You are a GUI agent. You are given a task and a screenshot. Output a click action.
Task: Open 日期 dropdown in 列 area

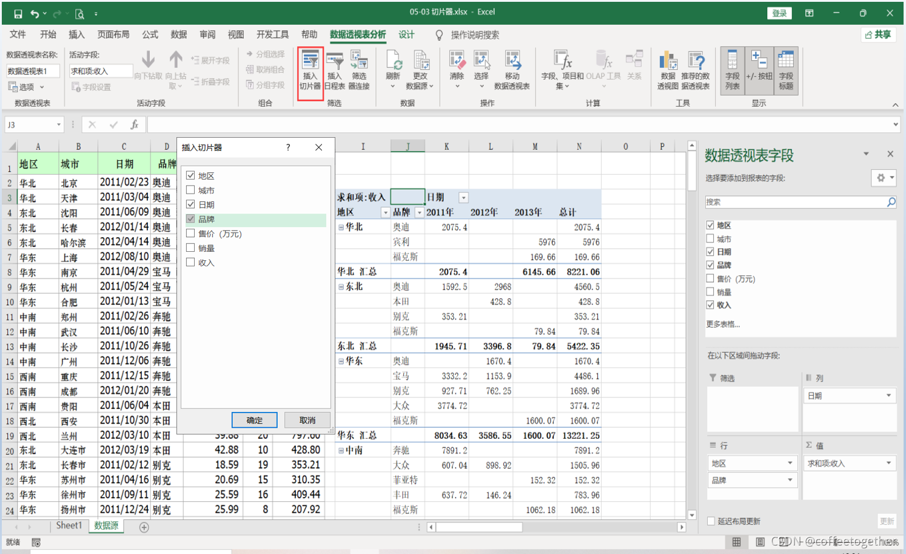[888, 396]
